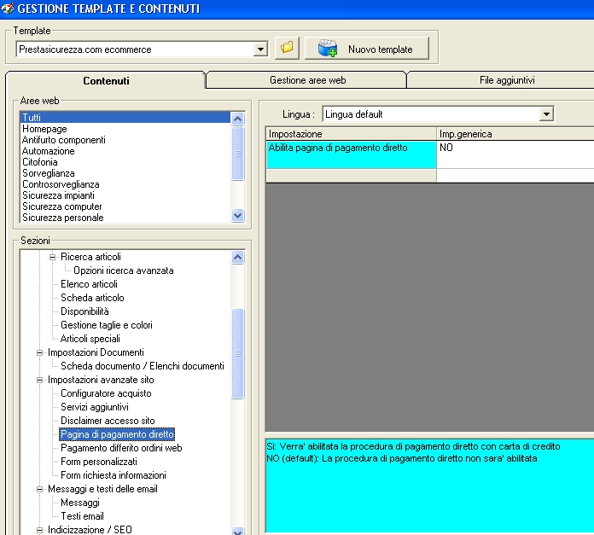Create a new template with Nuovo template

[367, 49]
